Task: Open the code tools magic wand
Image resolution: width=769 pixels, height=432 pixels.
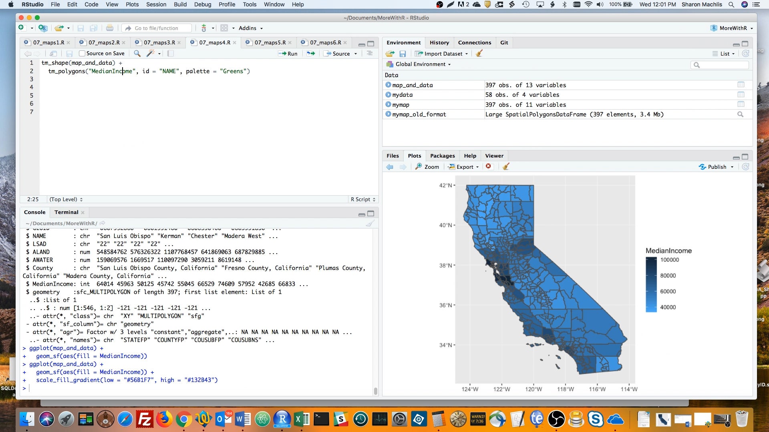Action: [151, 54]
